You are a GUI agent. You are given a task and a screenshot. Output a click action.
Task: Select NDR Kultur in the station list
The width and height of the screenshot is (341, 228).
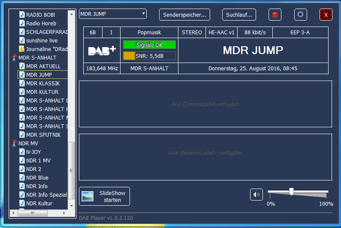click(x=39, y=204)
